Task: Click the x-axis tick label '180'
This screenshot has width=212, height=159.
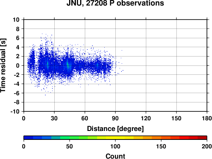Action: [207, 118]
